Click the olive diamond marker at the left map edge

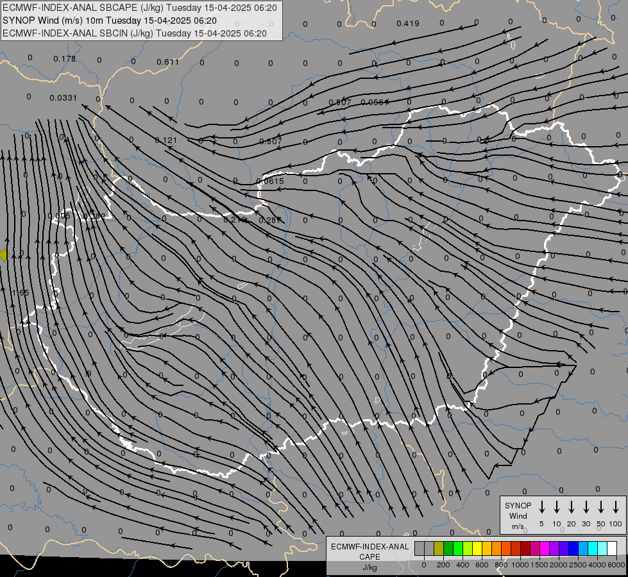pyautogui.click(x=4, y=255)
